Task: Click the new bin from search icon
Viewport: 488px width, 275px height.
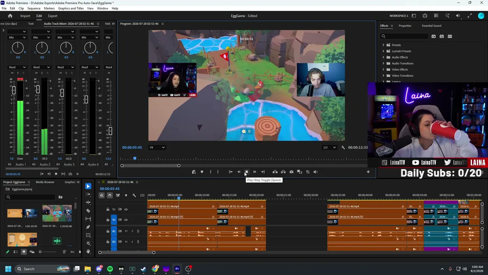Action: pyautogui.click(x=60, y=197)
